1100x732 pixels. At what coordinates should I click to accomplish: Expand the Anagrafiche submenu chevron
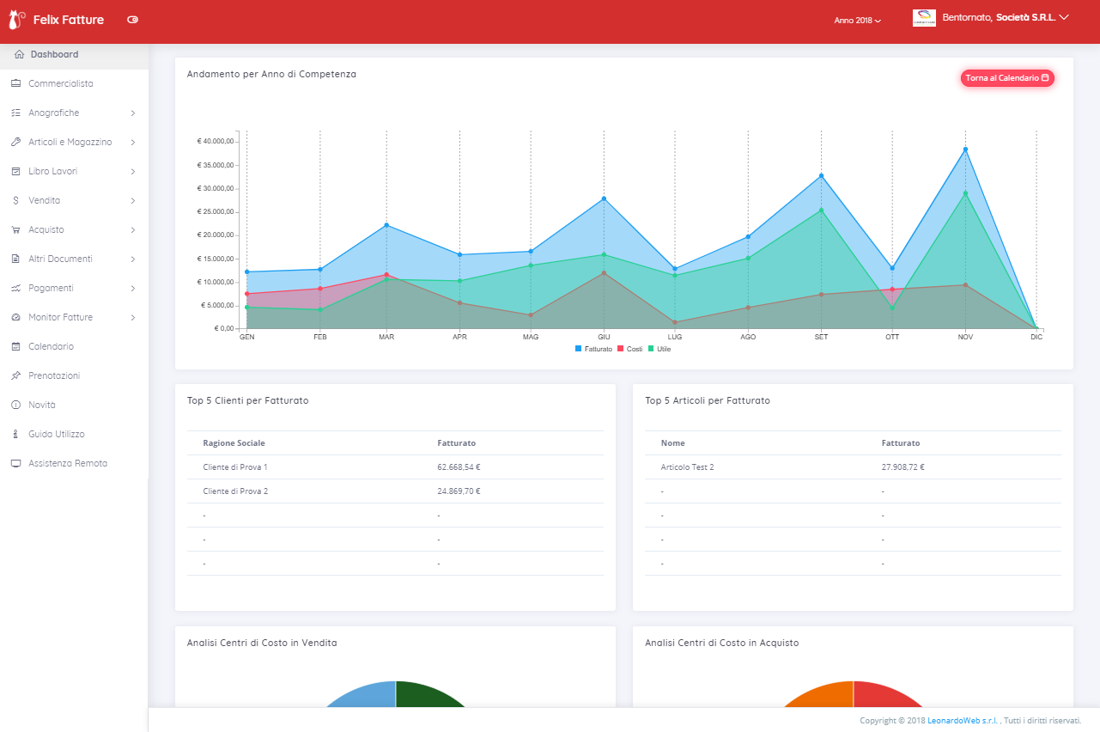click(x=133, y=113)
